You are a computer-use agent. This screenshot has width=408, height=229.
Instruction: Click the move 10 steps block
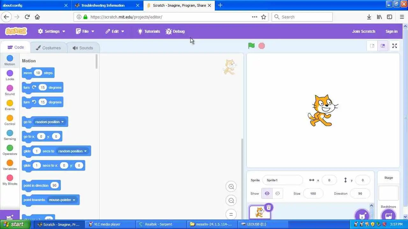pyautogui.click(x=38, y=73)
